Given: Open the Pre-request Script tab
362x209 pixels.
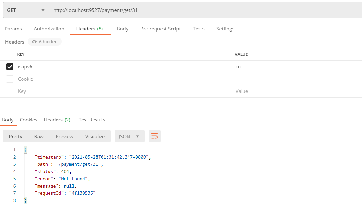Looking at the screenshot, I should 160,29.
